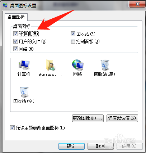This screenshot has width=146, height=153.
Task: Uncheck the 计算机(M) checkbox
Action: point(15,34)
